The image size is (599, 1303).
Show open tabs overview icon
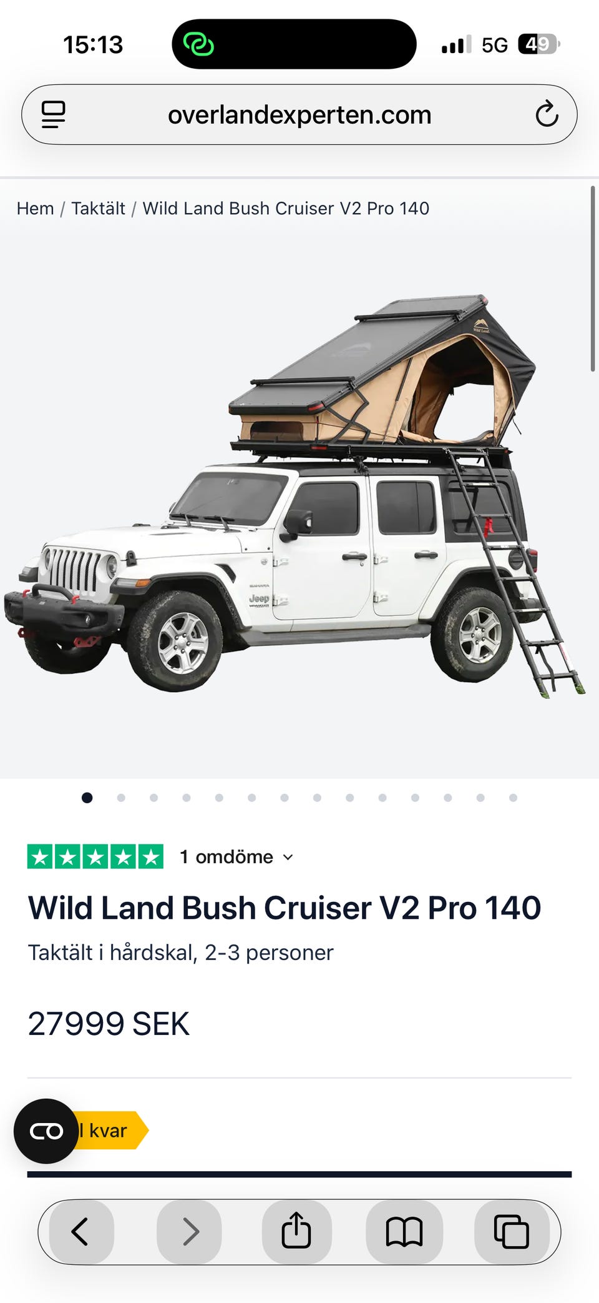tap(512, 1232)
